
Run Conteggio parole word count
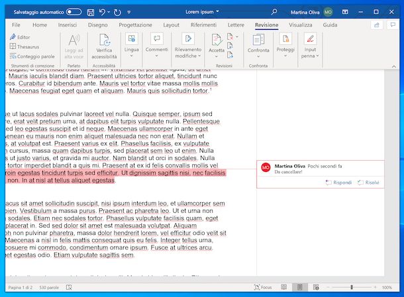pos(32,56)
